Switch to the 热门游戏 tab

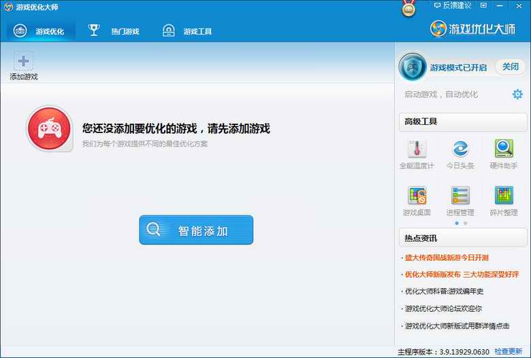tap(114, 31)
